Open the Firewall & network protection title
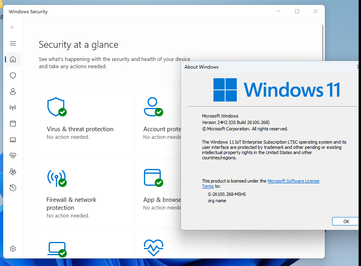Image resolution: width=361 pixels, height=266 pixels. pos(72,204)
